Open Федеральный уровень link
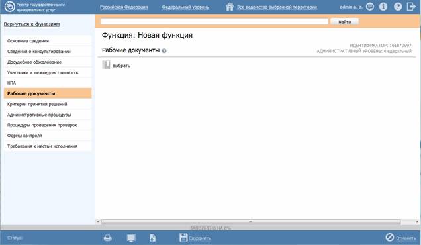This screenshot has height=245, width=421. tap(185, 7)
